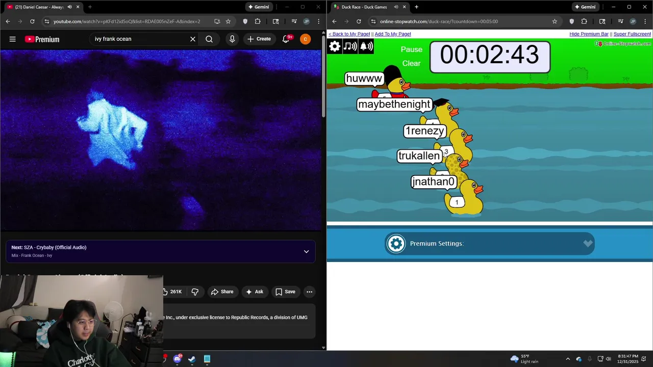Image resolution: width=653 pixels, height=367 pixels.
Task: Click the YouTube address bar URL
Action: (127, 21)
